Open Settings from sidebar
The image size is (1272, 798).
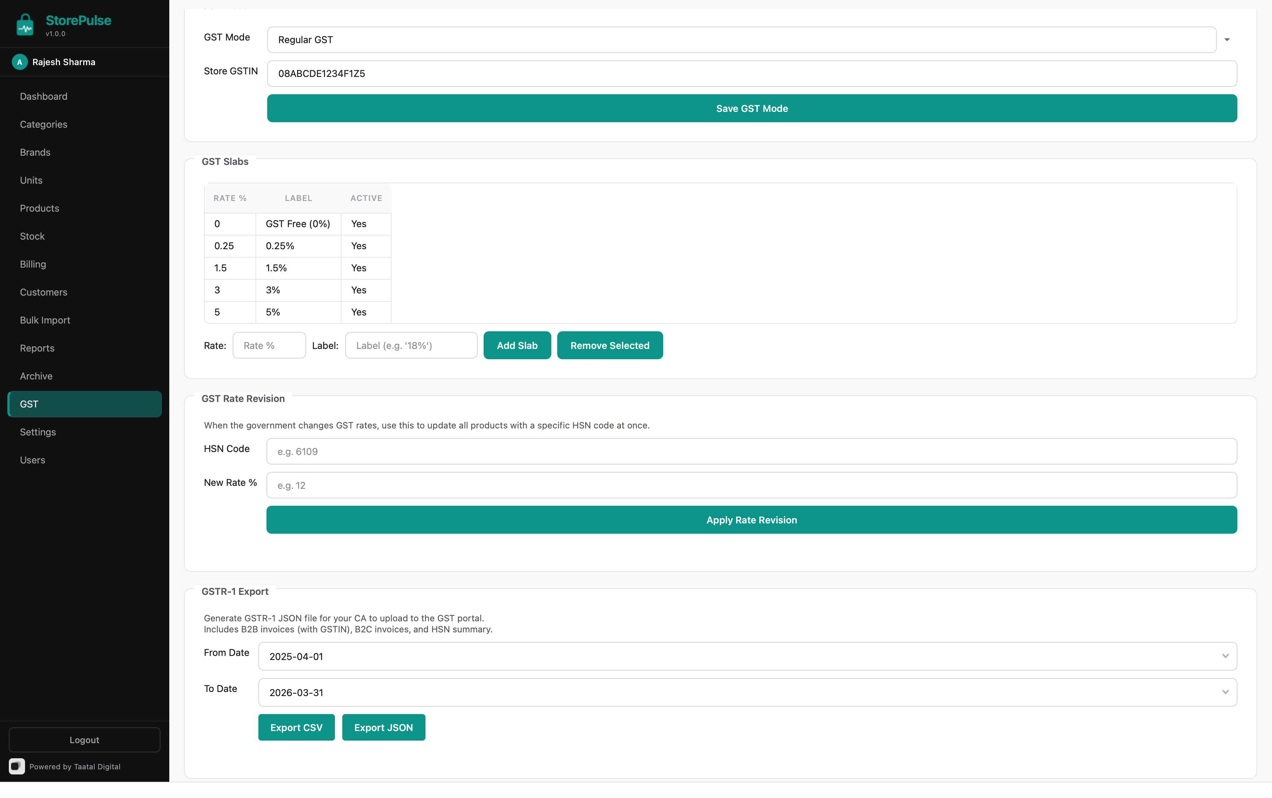pyautogui.click(x=84, y=432)
